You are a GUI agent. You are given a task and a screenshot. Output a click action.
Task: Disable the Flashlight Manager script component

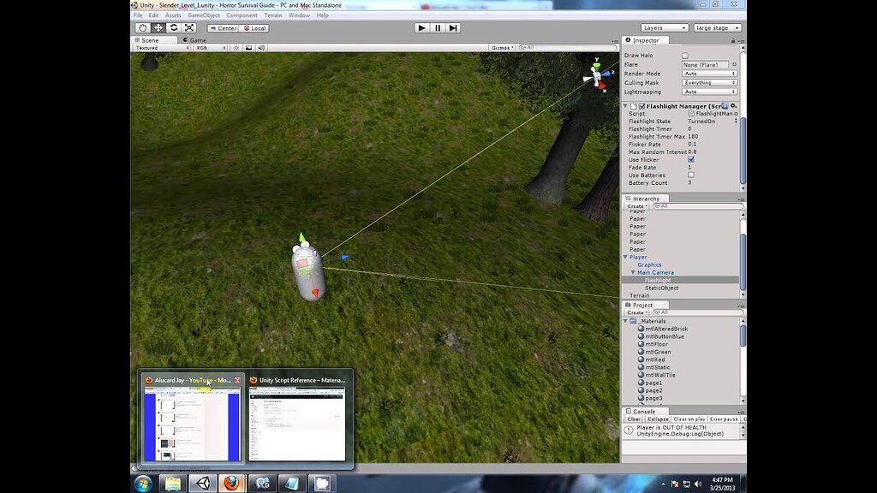pyautogui.click(x=641, y=107)
